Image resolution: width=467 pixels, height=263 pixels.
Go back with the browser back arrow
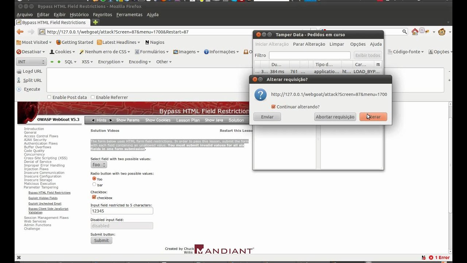[x=20, y=32]
